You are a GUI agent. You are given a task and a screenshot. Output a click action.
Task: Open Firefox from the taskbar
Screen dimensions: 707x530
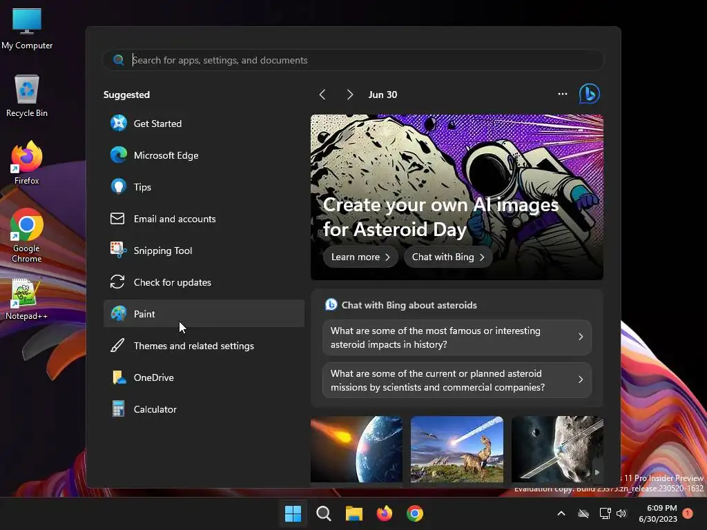tap(384, 513)
